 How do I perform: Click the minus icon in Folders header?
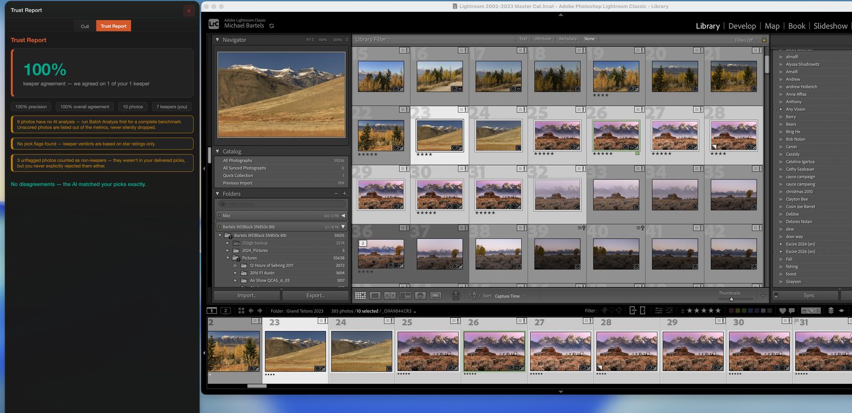click(336, 193)
